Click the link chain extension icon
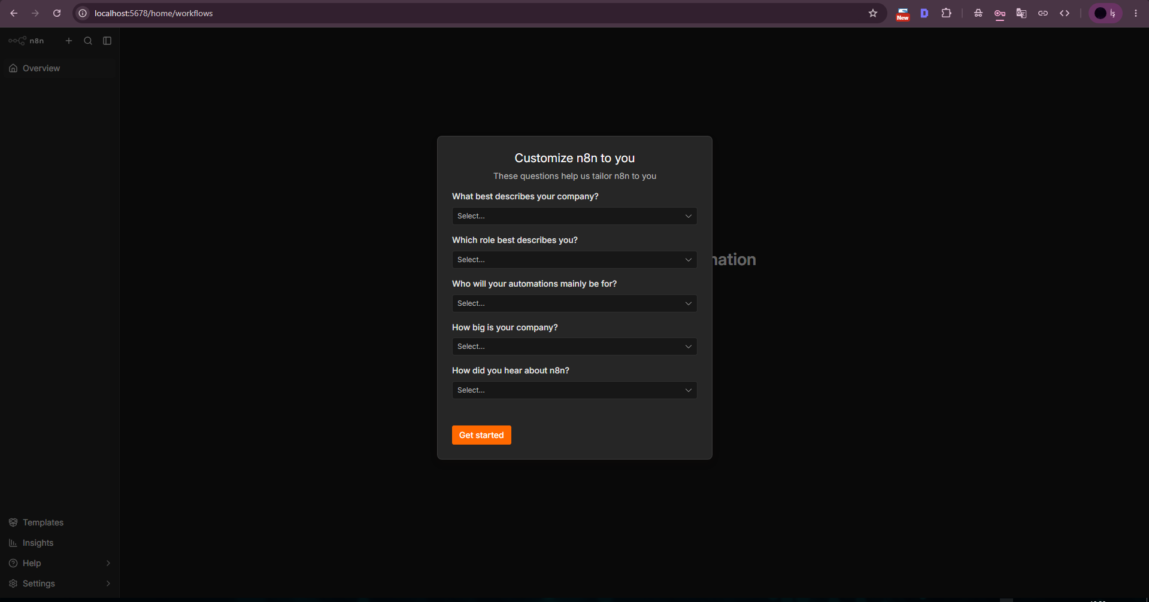This screenshot has width=1149, height=602. click(1043, 13)
